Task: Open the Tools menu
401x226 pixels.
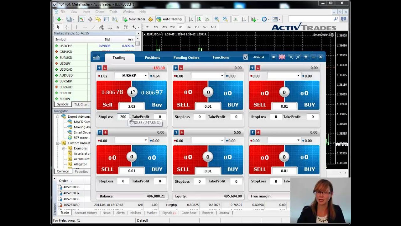Action: tap(113, 12)
